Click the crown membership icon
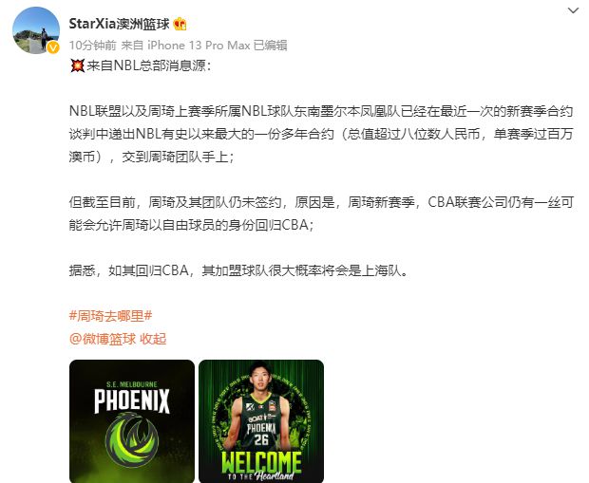This screenshot has height=483, width=589. point(180,24)
